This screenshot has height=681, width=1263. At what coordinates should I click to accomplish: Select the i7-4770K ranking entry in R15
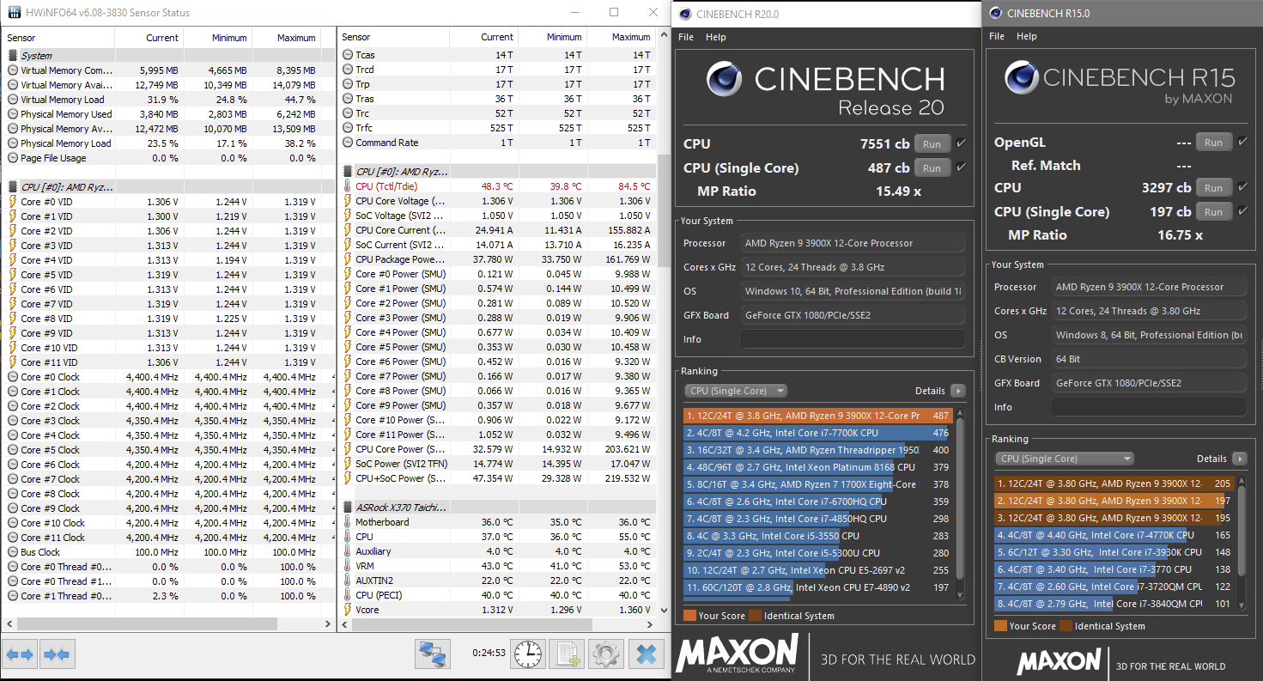1114,535
